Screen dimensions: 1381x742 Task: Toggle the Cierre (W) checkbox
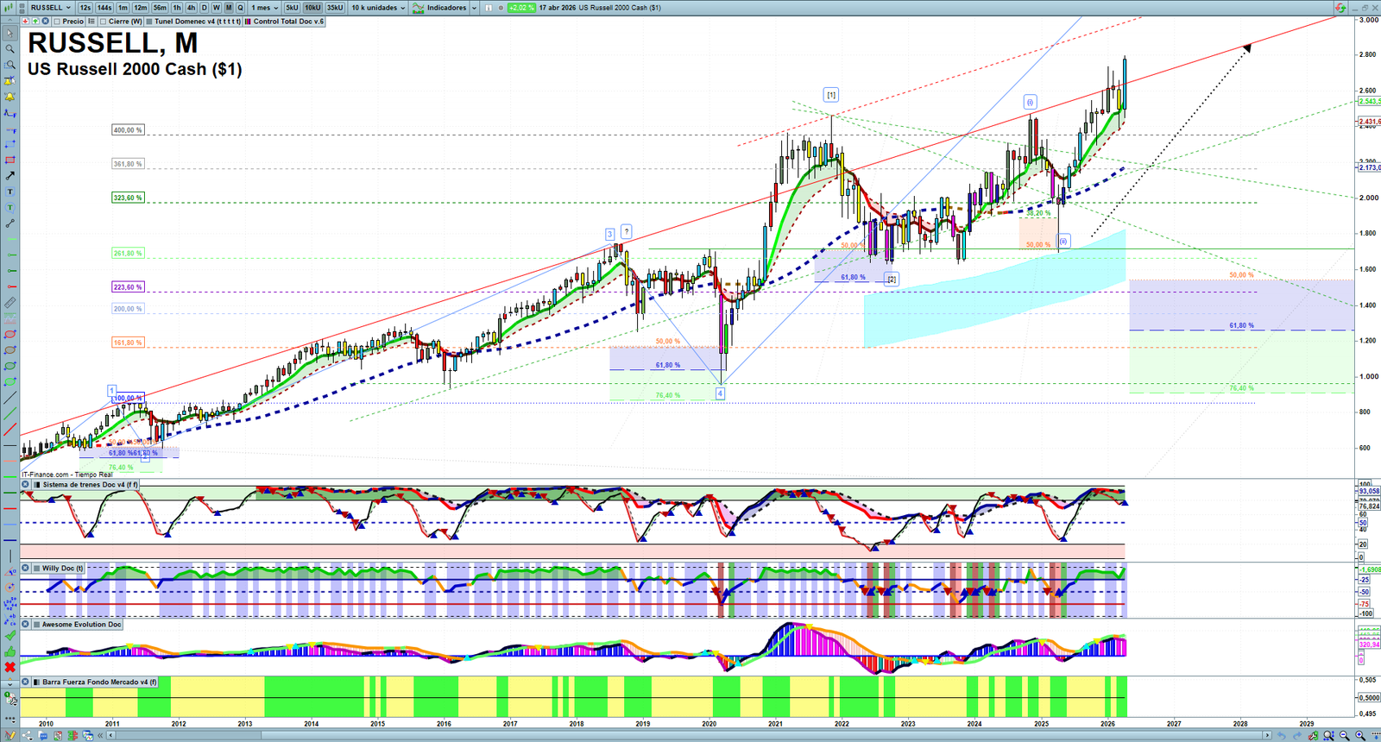pyautogui.click(x=103, y=22)
